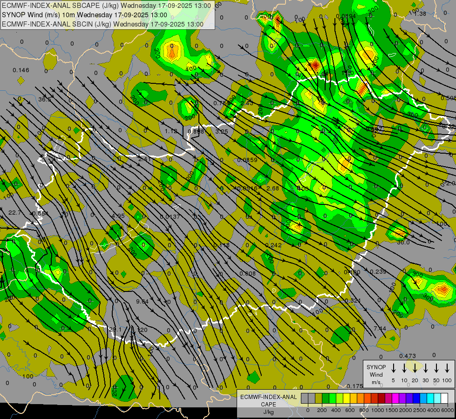Click the CAPE label in the legend
Image resolution: width=456 pixels, height=419 pixels.
268,405
